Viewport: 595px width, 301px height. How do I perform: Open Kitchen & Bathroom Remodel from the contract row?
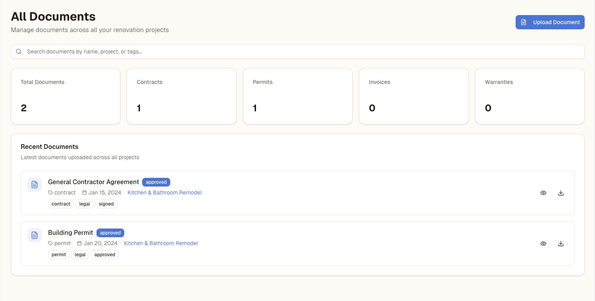click(x=164, y=192)
